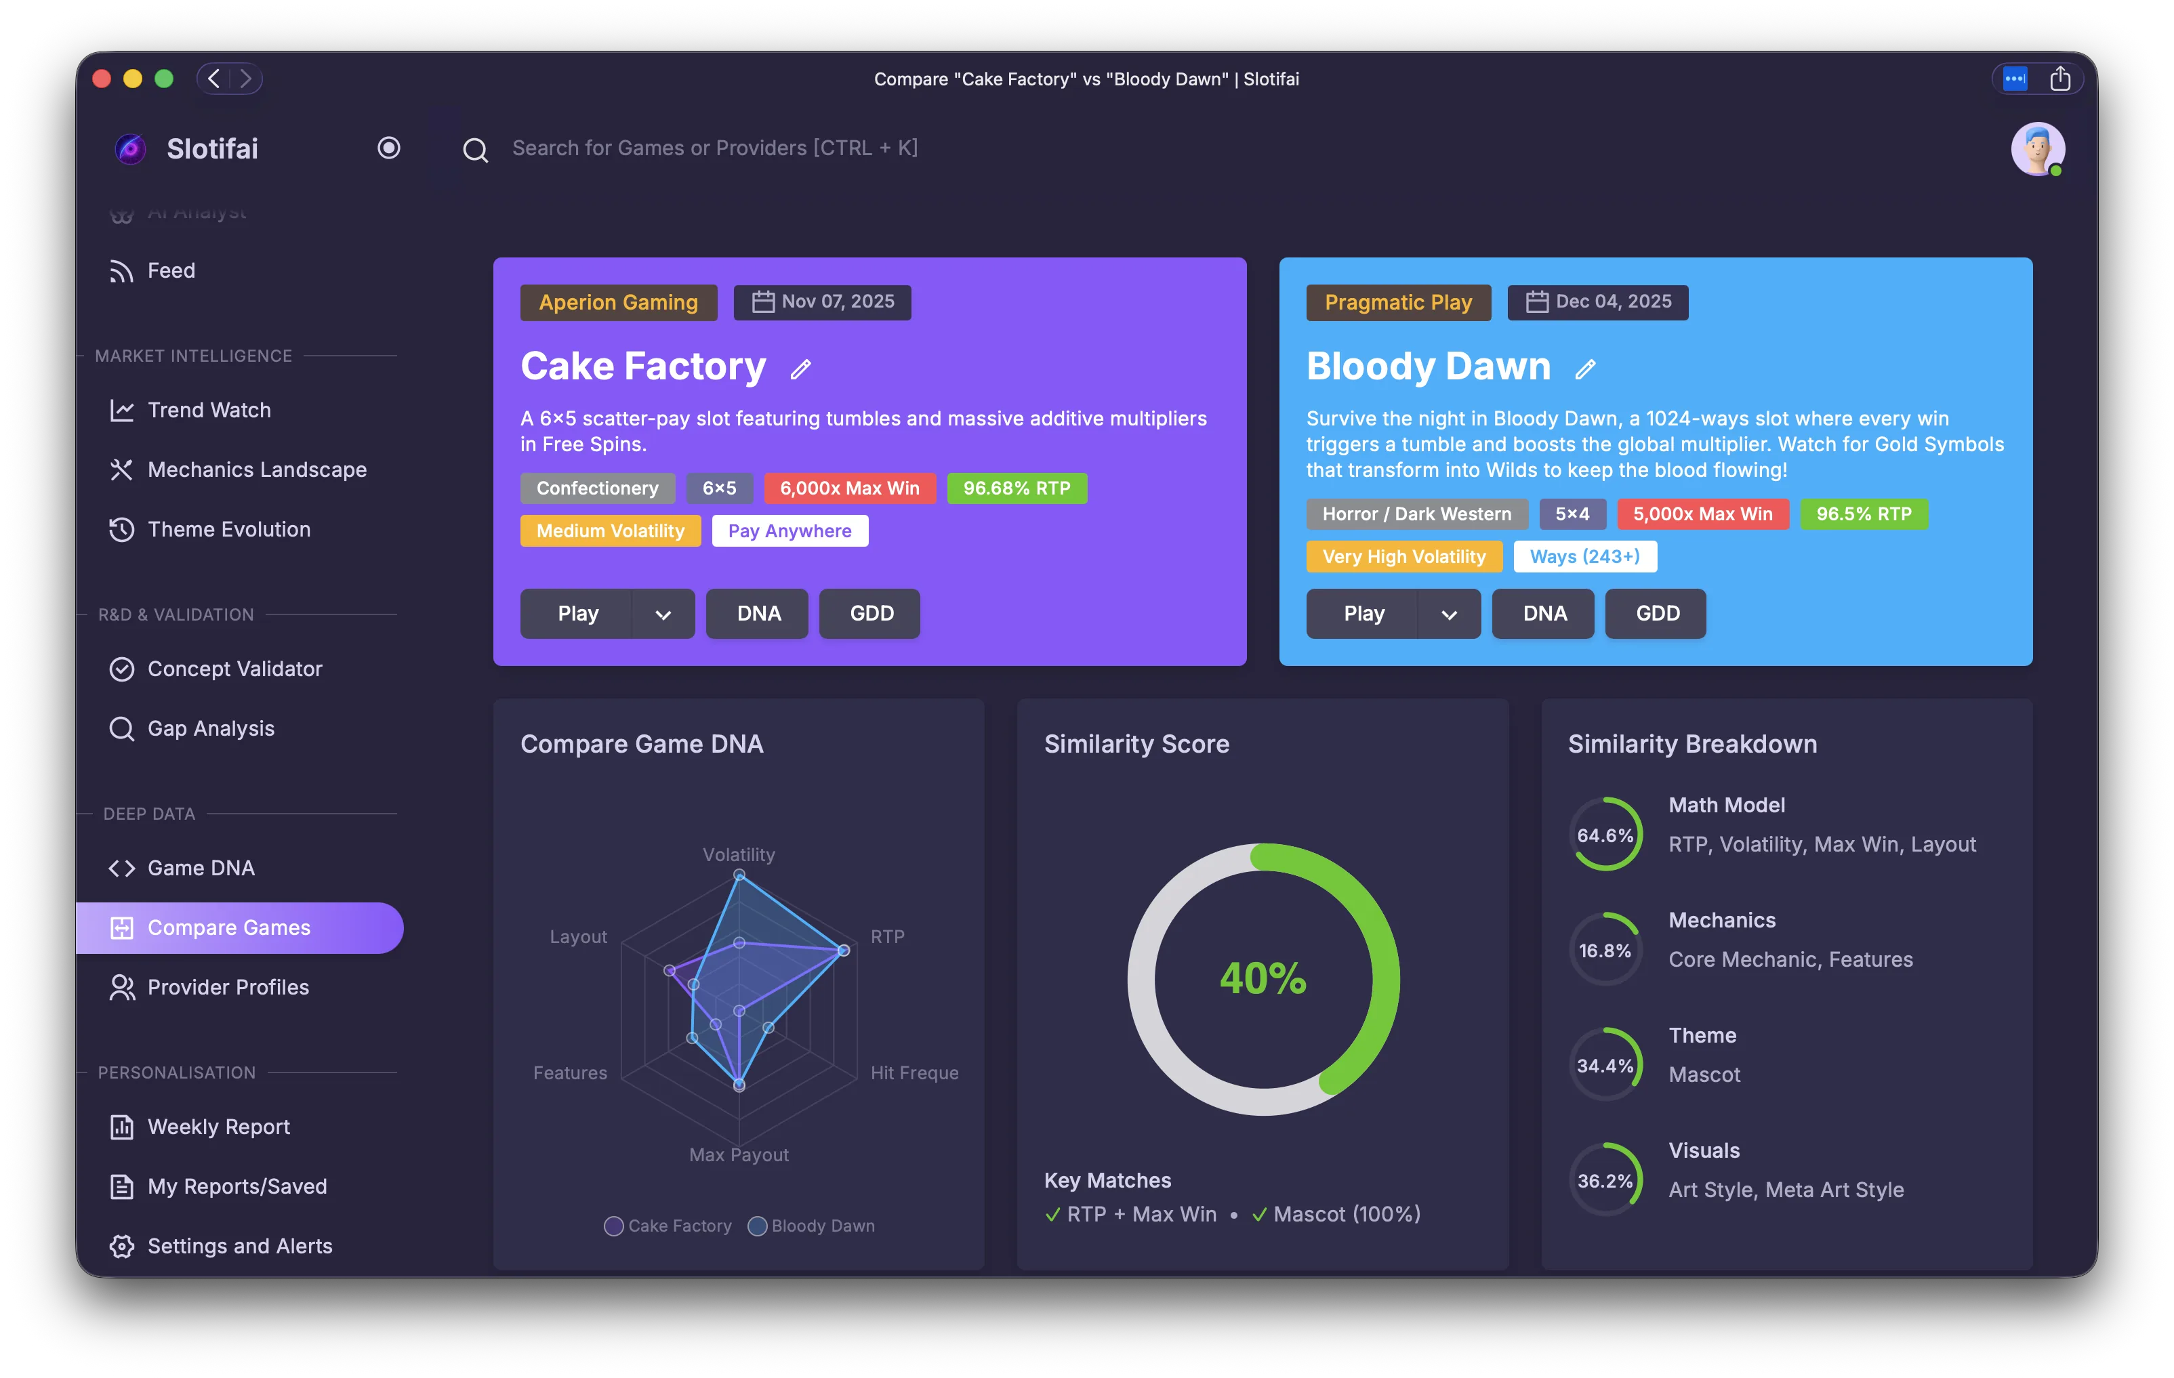Open the user avatar profile menu
This screenshot has height=1378, width=2174.
coord(2038,149)
